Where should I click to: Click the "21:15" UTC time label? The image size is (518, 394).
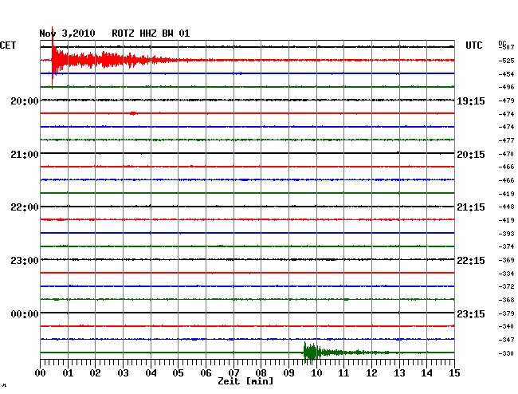pyautogui.click(x=471, y=207)
